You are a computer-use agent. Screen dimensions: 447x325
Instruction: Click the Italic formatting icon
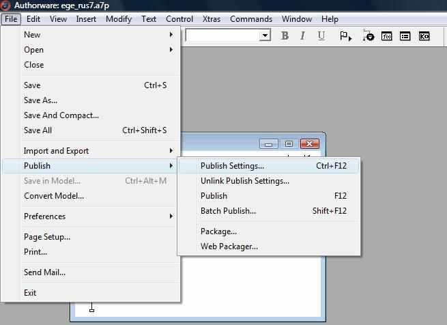(302, 36)
